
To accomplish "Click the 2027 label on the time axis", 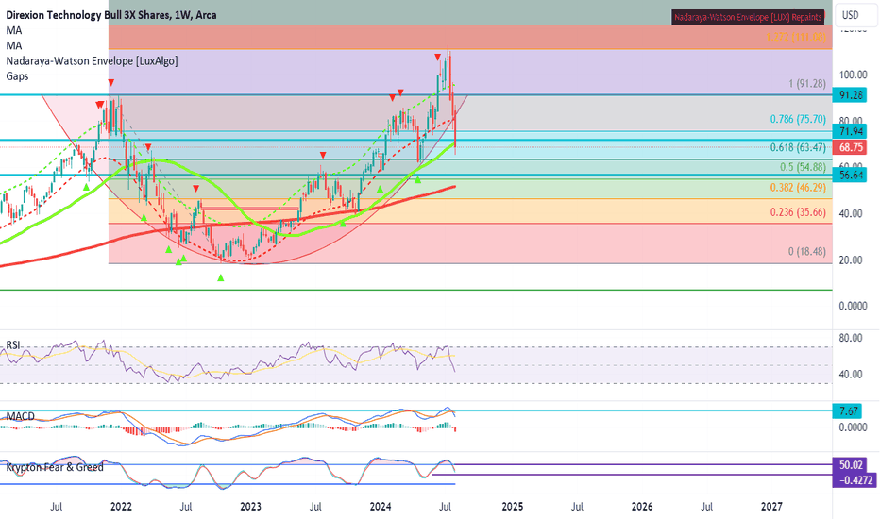I will pos(771,507).
